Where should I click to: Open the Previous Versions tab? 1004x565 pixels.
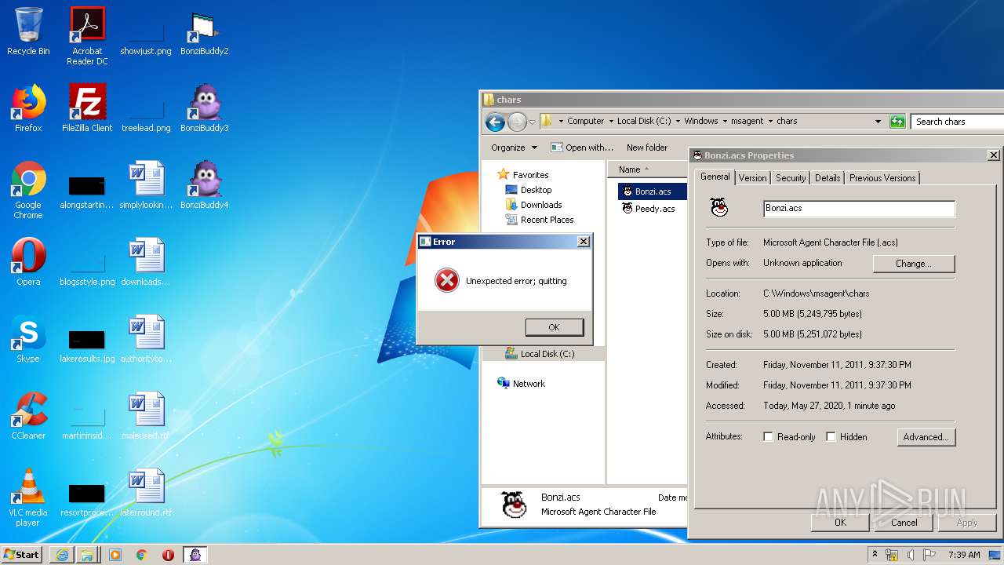pos(882,178)
